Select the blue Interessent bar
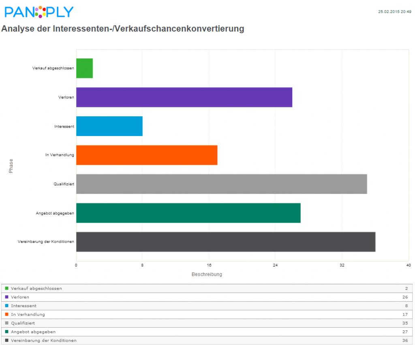The height and width of the screenshot is (345, 415). (109, 126)
